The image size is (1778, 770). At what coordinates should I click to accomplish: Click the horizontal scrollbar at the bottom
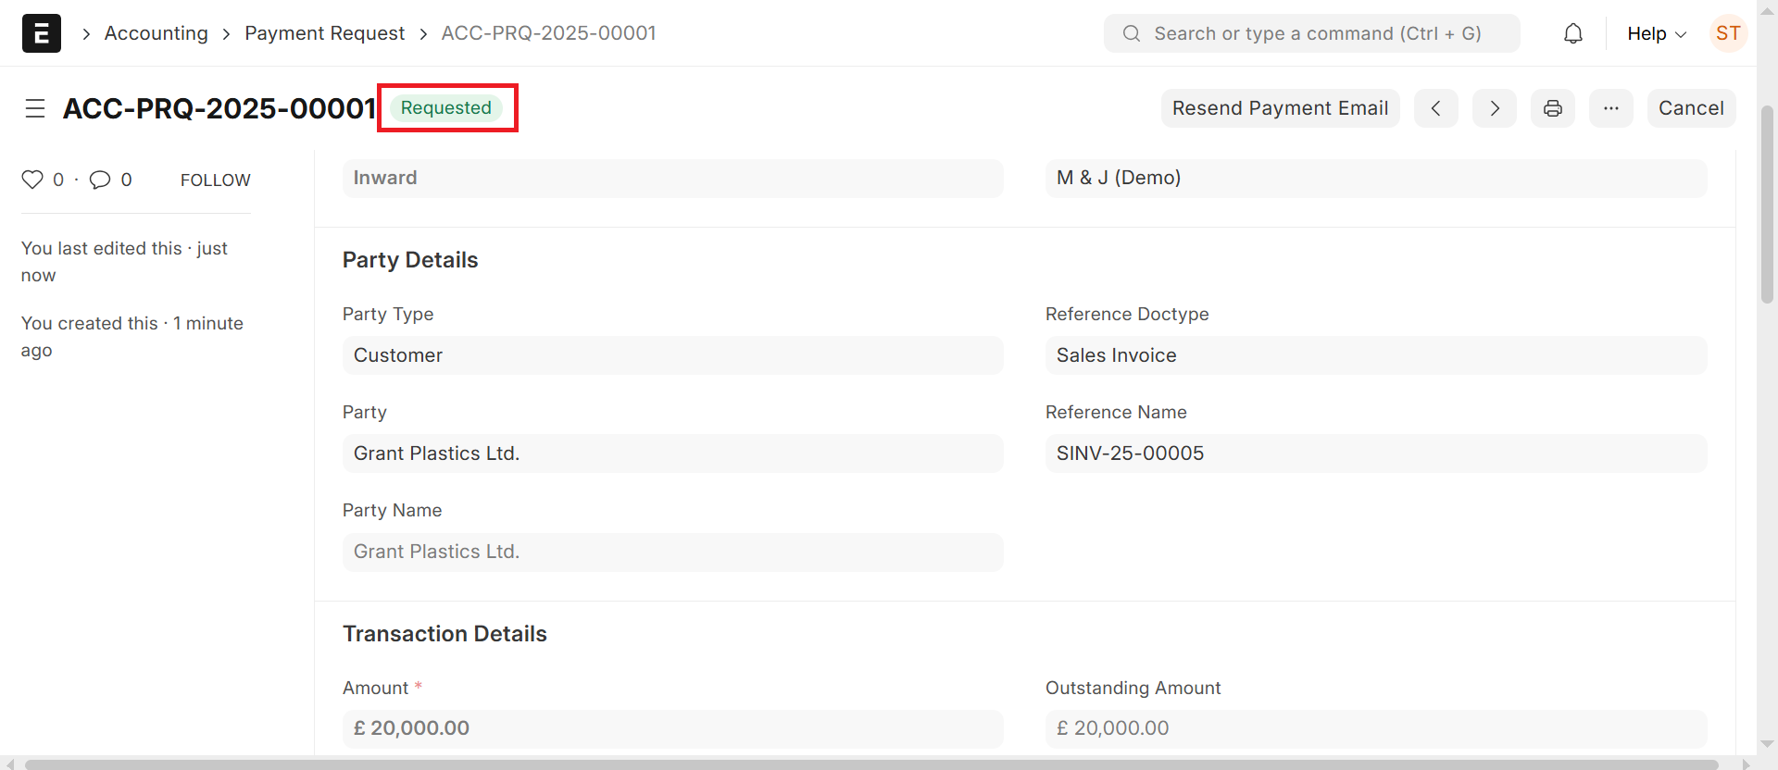pyautogui.click(x=870, y=764)
